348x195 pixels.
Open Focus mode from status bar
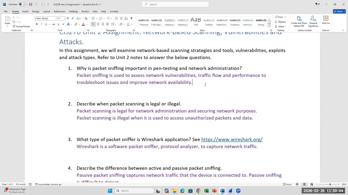point(287,184)
